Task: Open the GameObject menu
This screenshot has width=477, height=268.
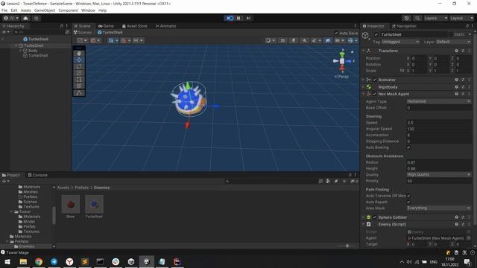Action: 45,10
